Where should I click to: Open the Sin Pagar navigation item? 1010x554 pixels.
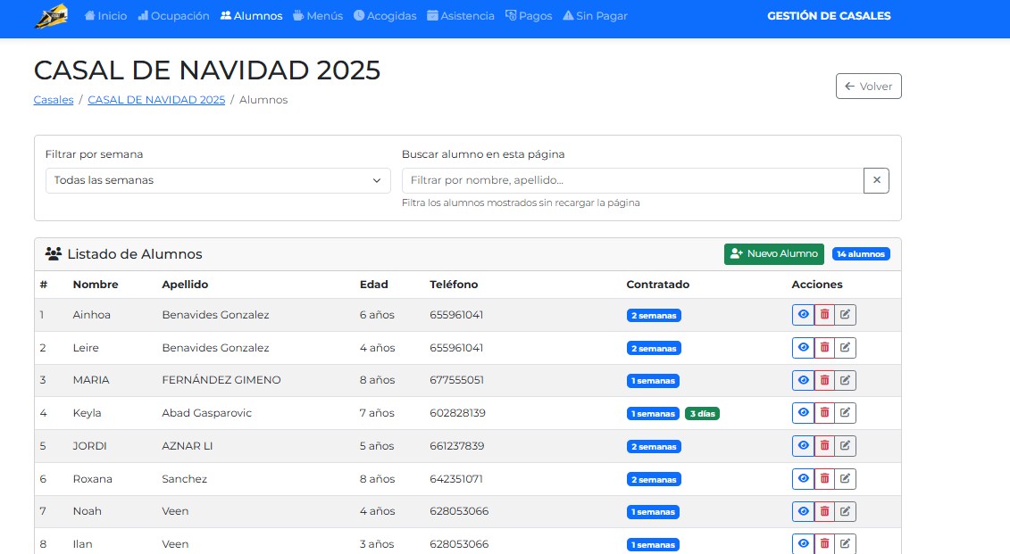[x=595, y=16]
